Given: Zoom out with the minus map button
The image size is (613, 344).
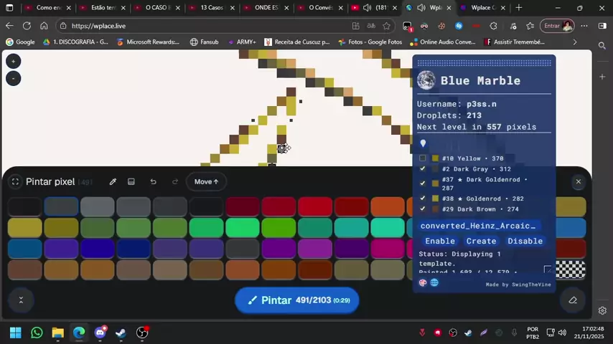Looking at the screenshot, I should point(13,78).
